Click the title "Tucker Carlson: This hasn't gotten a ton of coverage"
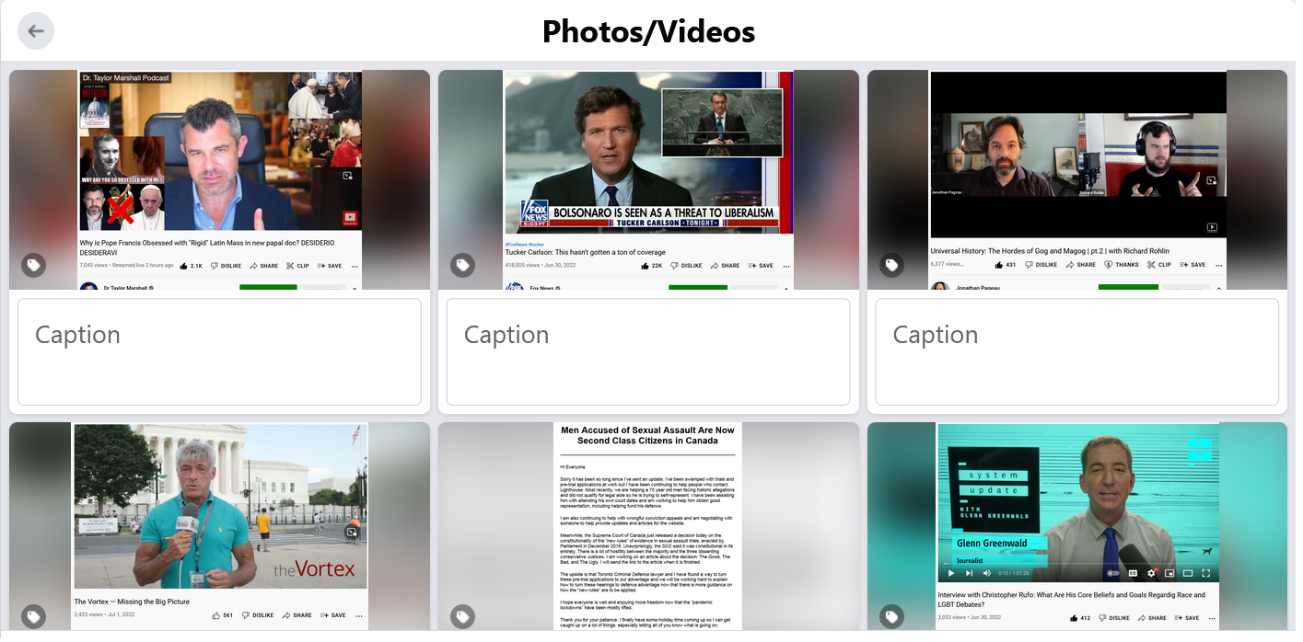The height and width of the screenshot is (642, 1303). [x=586, y=252]
